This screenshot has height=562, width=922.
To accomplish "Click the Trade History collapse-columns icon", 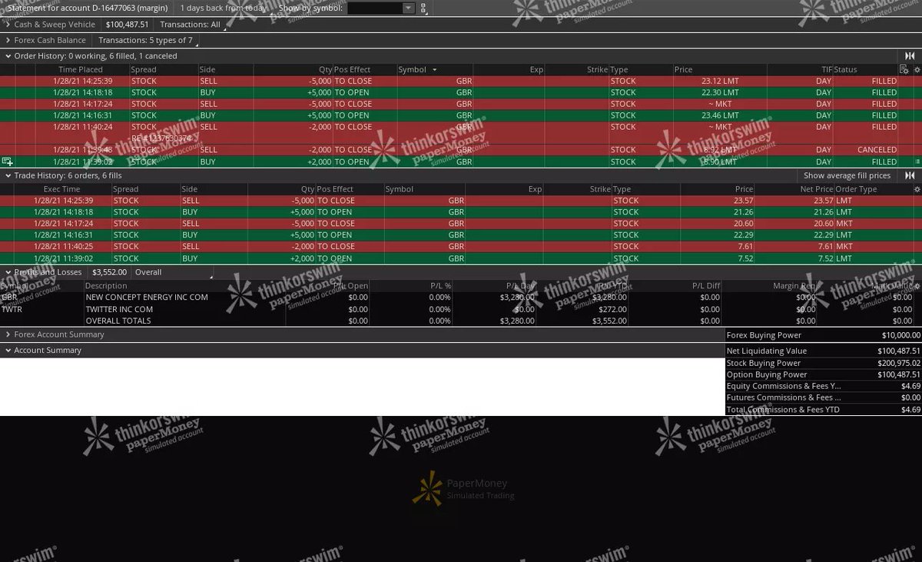I will pyautogui.click(x=910, y=176).
